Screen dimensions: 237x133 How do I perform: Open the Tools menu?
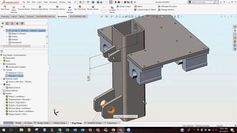pos(46,2)
